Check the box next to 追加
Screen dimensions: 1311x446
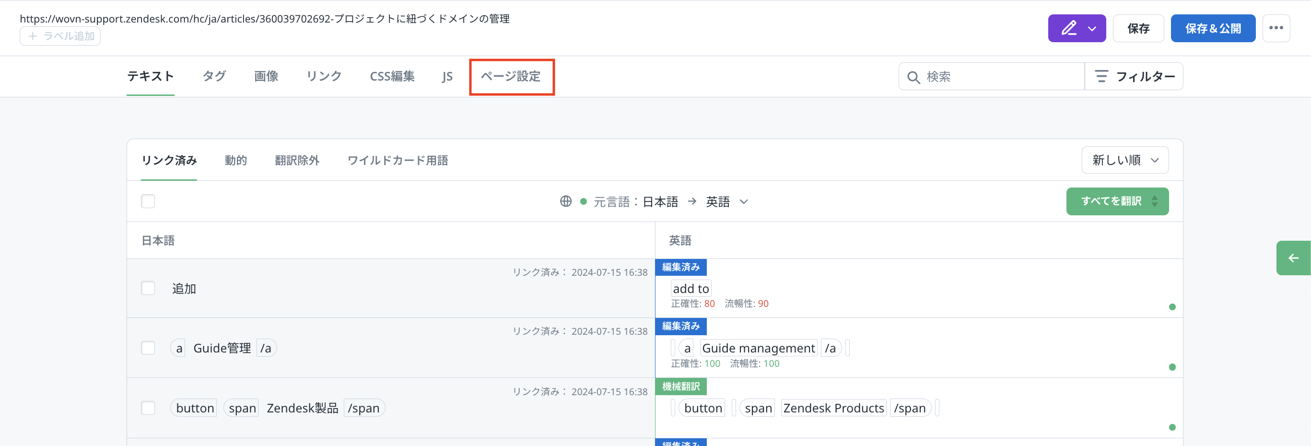(148, 289)
